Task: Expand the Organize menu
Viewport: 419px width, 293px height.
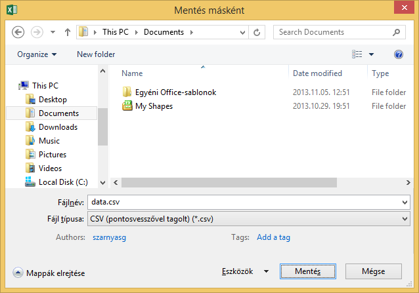Action: click(x=37, y=54)
